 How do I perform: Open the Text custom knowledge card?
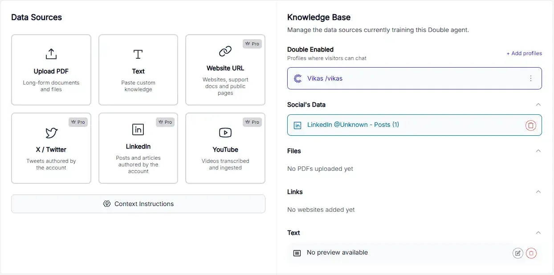click(138, 70)
